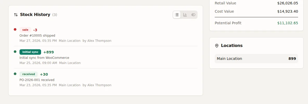Click the Stock History heading
The height and width of the screenshot is (104, 308).
tap(35, 15)
